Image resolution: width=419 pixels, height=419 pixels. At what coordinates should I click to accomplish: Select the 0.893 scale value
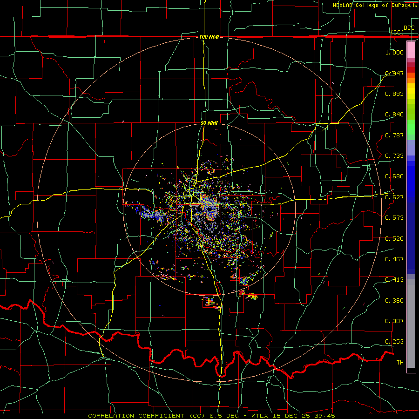click(394, 94)
